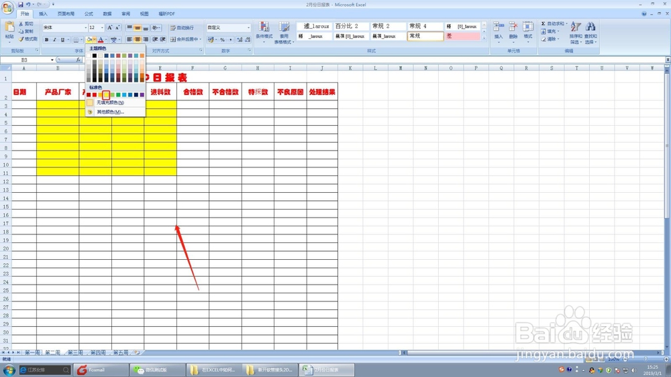Click the Paste (粘贴) clipboard icon
Image resolution: width=671 pixels, height=377 pixels.
[9, 27]
